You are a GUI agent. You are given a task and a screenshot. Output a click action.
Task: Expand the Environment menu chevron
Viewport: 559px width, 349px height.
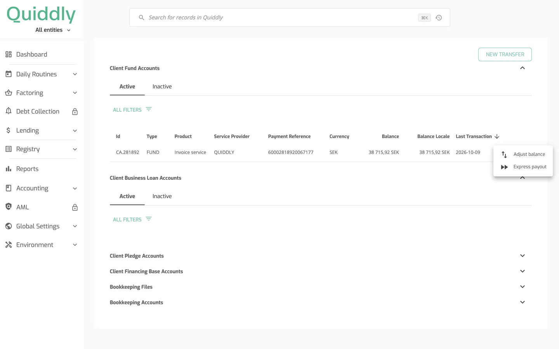[75, 245]
